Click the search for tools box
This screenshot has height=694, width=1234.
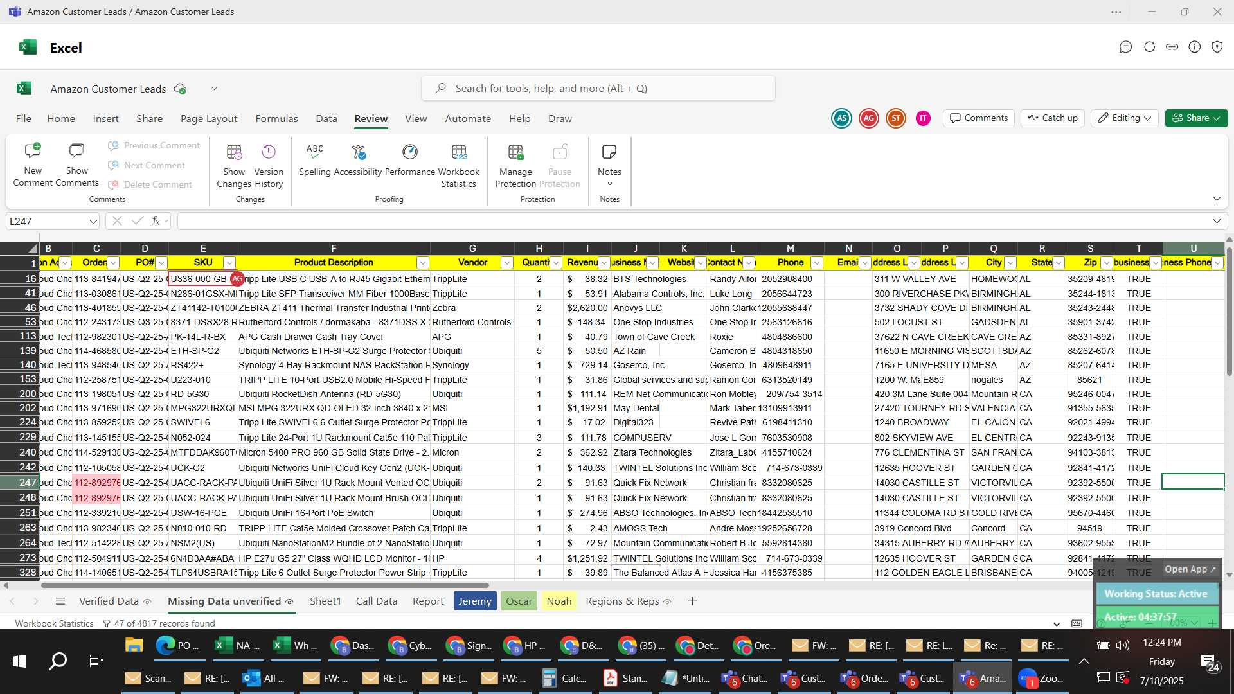[x=598, y=88]
